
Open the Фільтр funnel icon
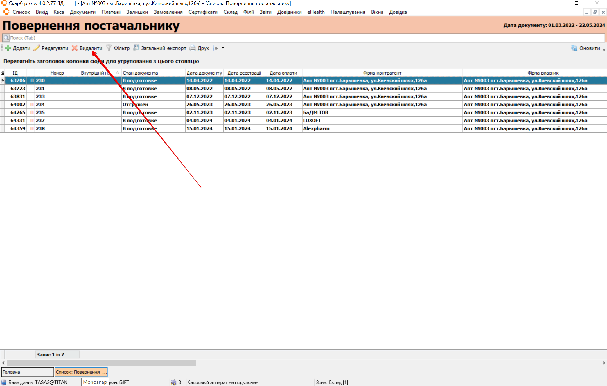tap(109, 48)
